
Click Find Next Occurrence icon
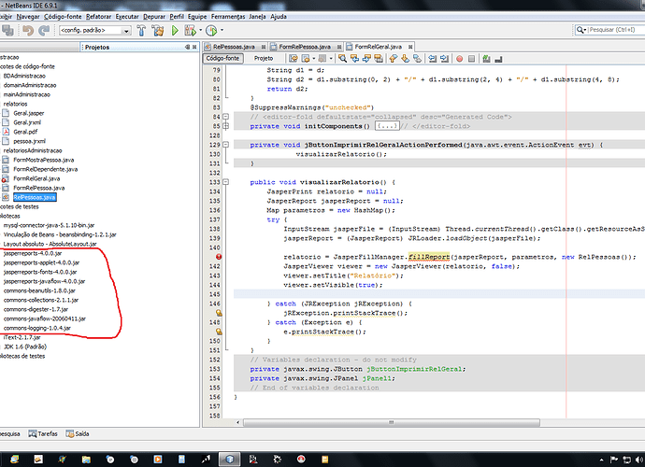click(366, 59)
